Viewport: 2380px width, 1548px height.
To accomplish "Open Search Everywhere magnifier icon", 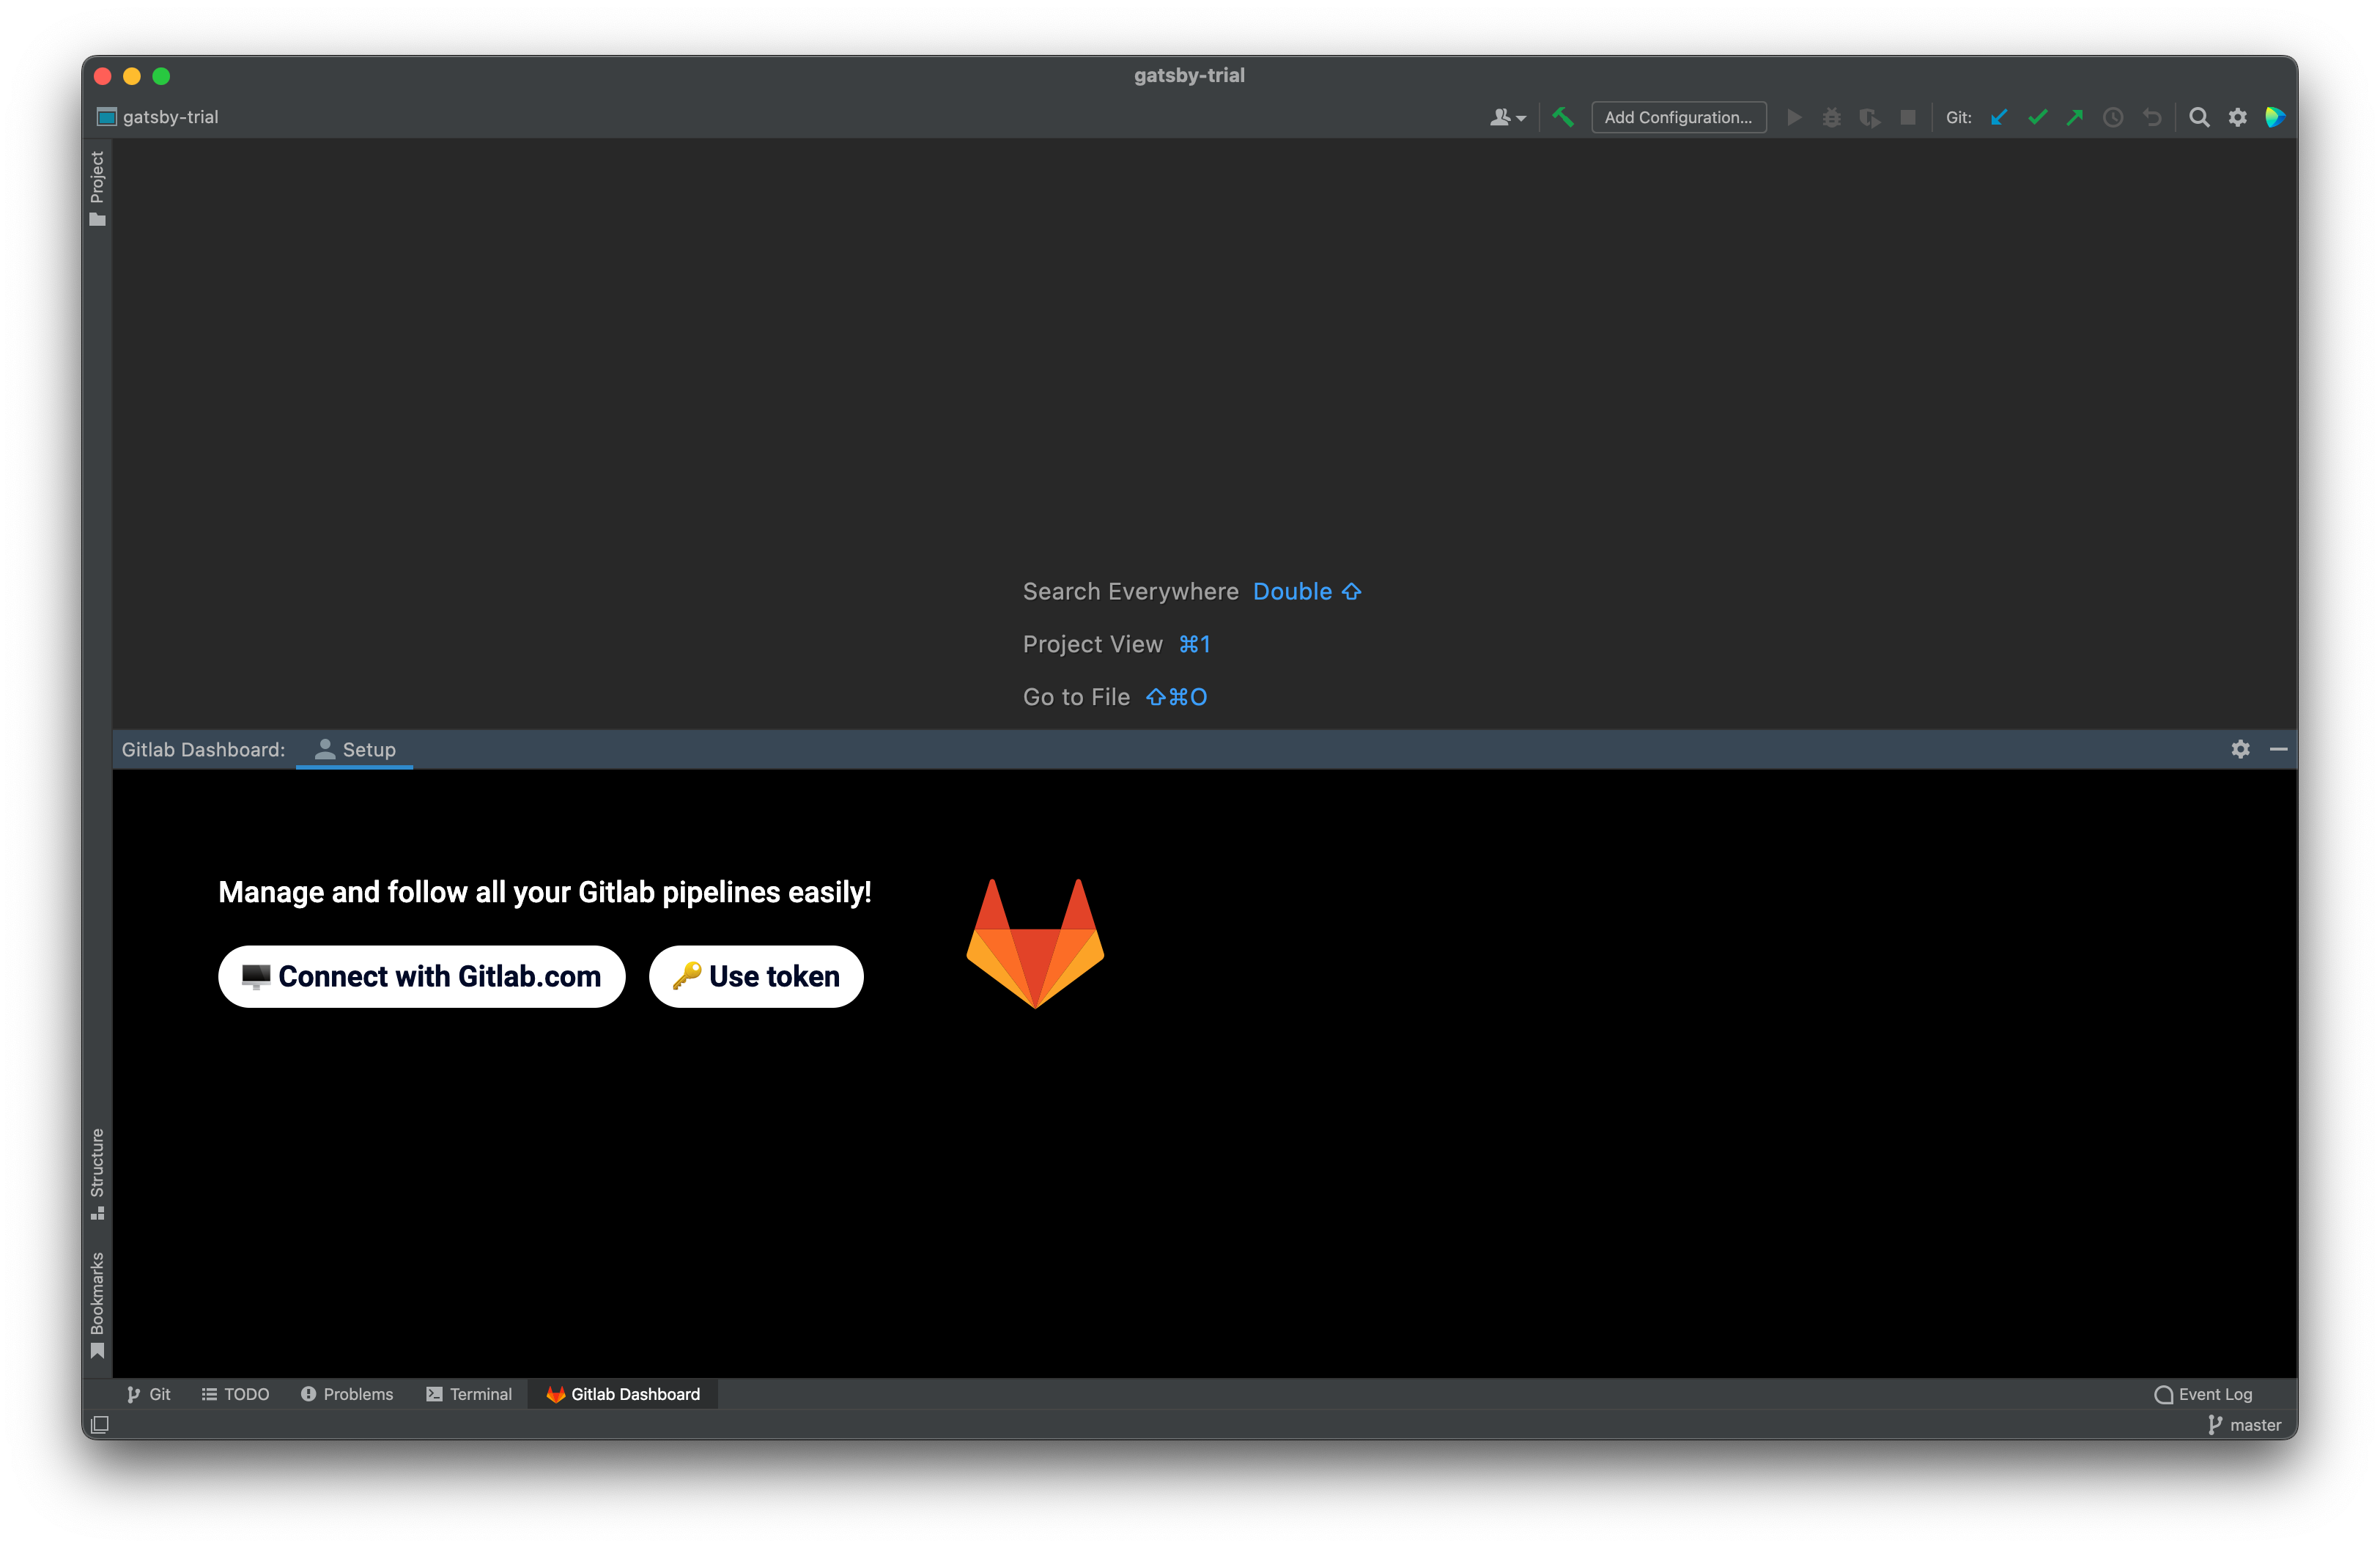I will (2199, 118).
